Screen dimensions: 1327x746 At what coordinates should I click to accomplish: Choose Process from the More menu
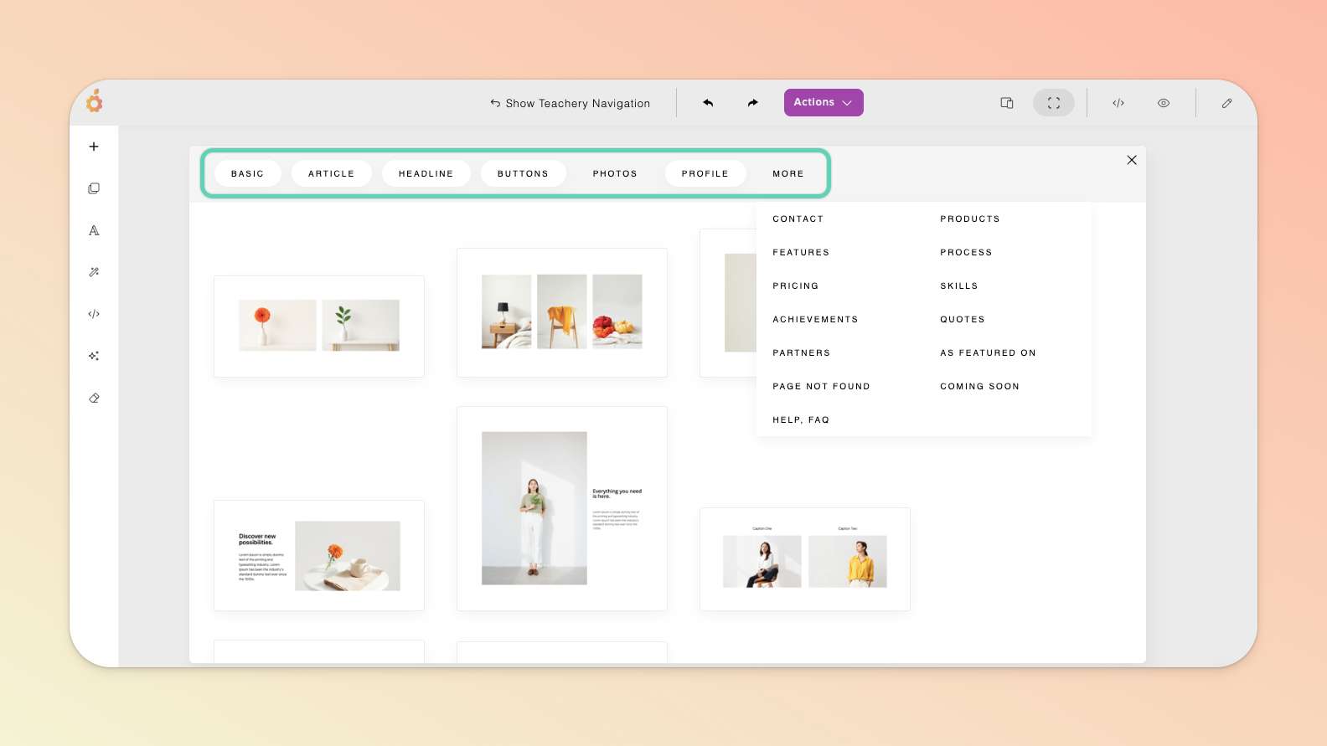pos(966,252)
